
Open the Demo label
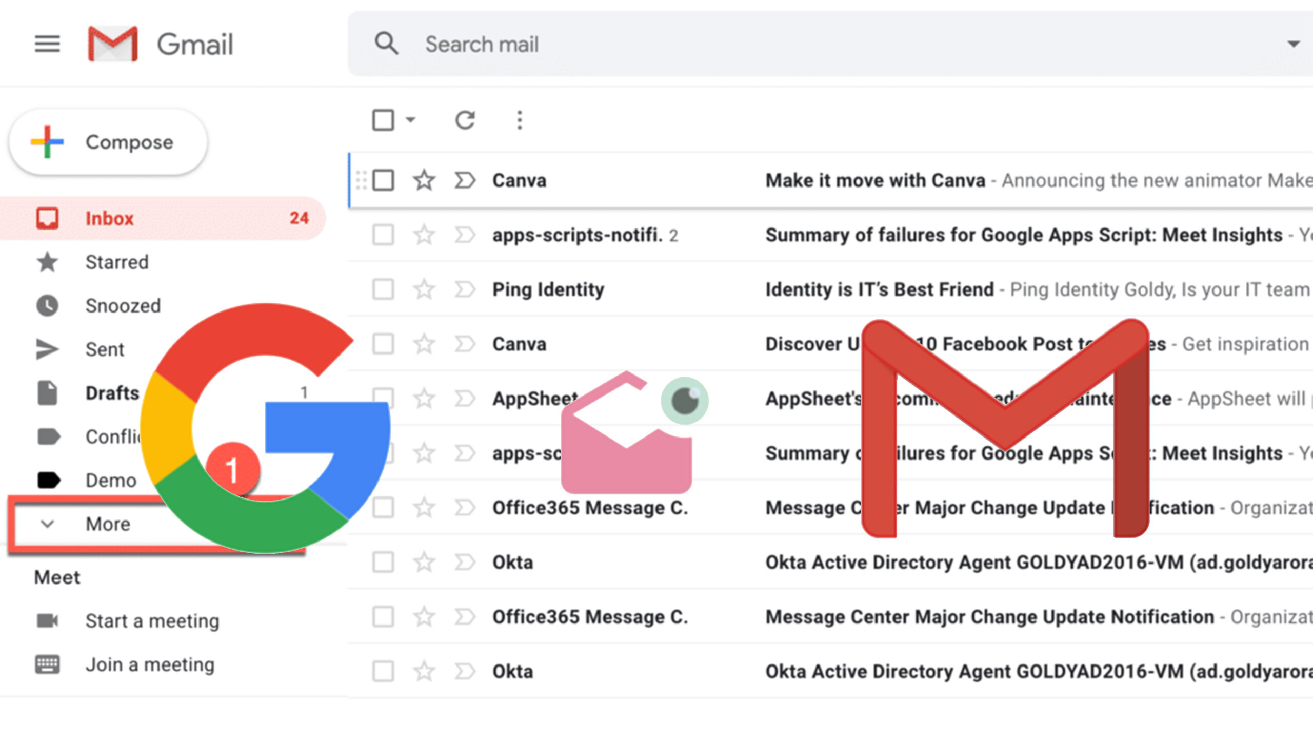pyautogui.click(x=111, y=481)
